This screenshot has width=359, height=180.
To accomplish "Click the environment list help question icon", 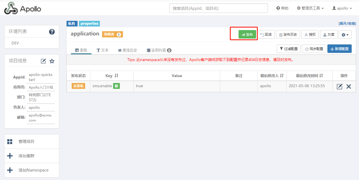I will (52, 32).
